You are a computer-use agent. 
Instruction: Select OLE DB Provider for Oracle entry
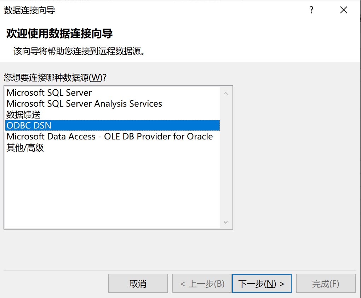click(112, 136)
